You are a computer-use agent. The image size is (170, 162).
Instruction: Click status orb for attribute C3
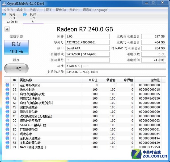(x=7, y=107)
